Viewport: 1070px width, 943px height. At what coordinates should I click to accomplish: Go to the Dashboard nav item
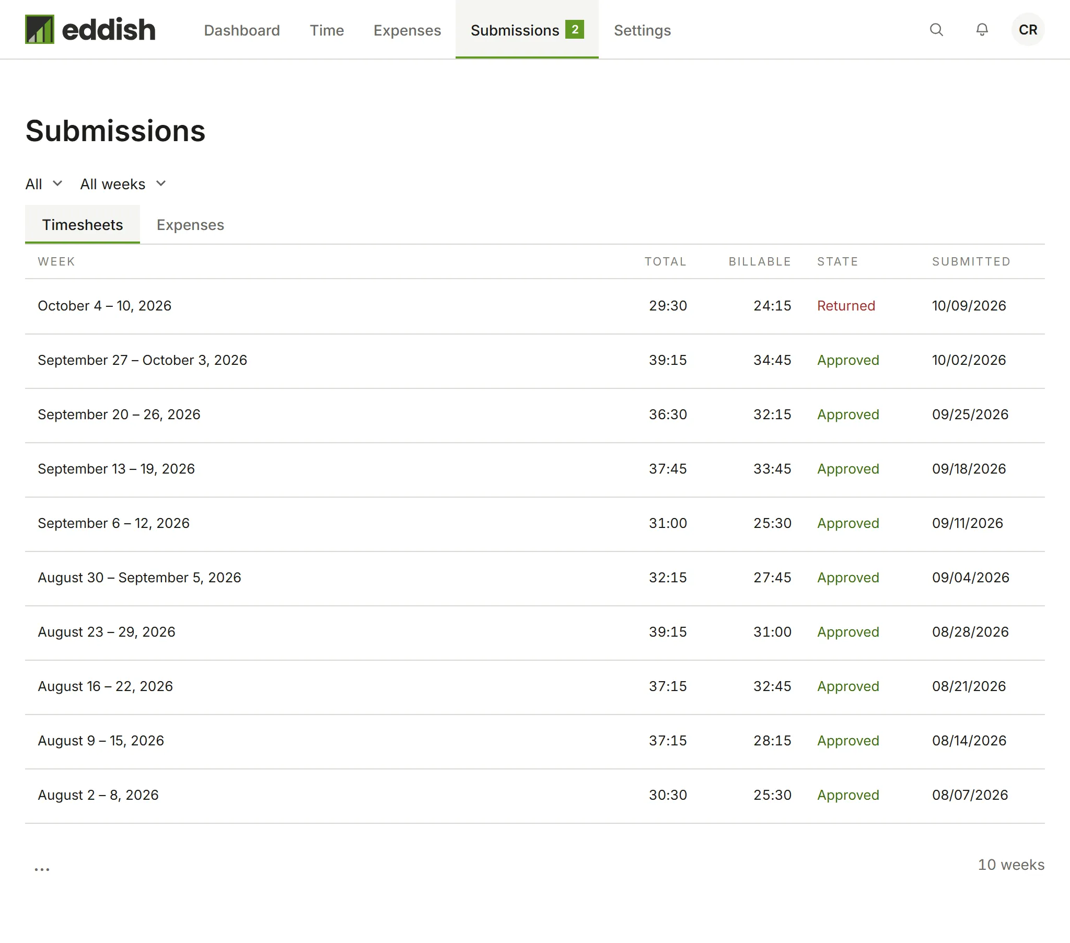pyautogui.click(x=242, y=30)
